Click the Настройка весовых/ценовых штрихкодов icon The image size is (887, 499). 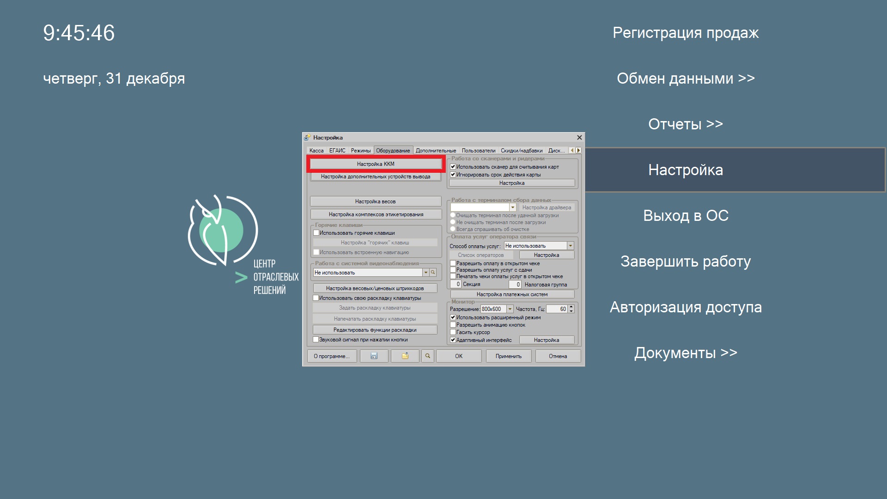coord(375,286)
